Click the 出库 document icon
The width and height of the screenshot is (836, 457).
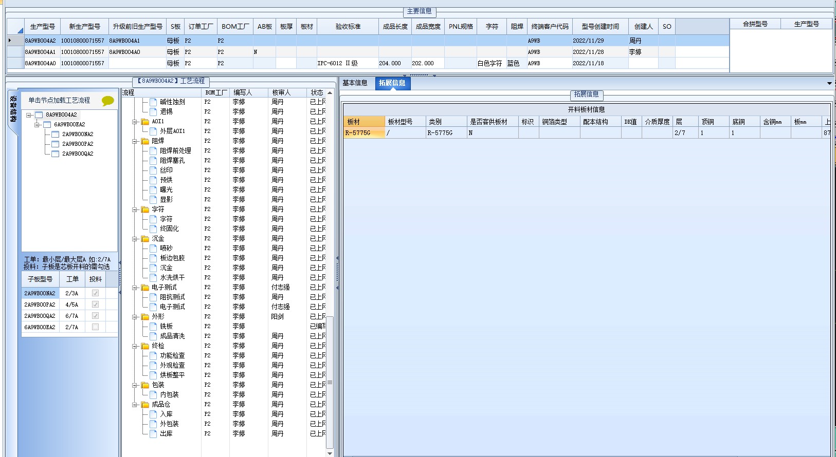tap(153, 433)
